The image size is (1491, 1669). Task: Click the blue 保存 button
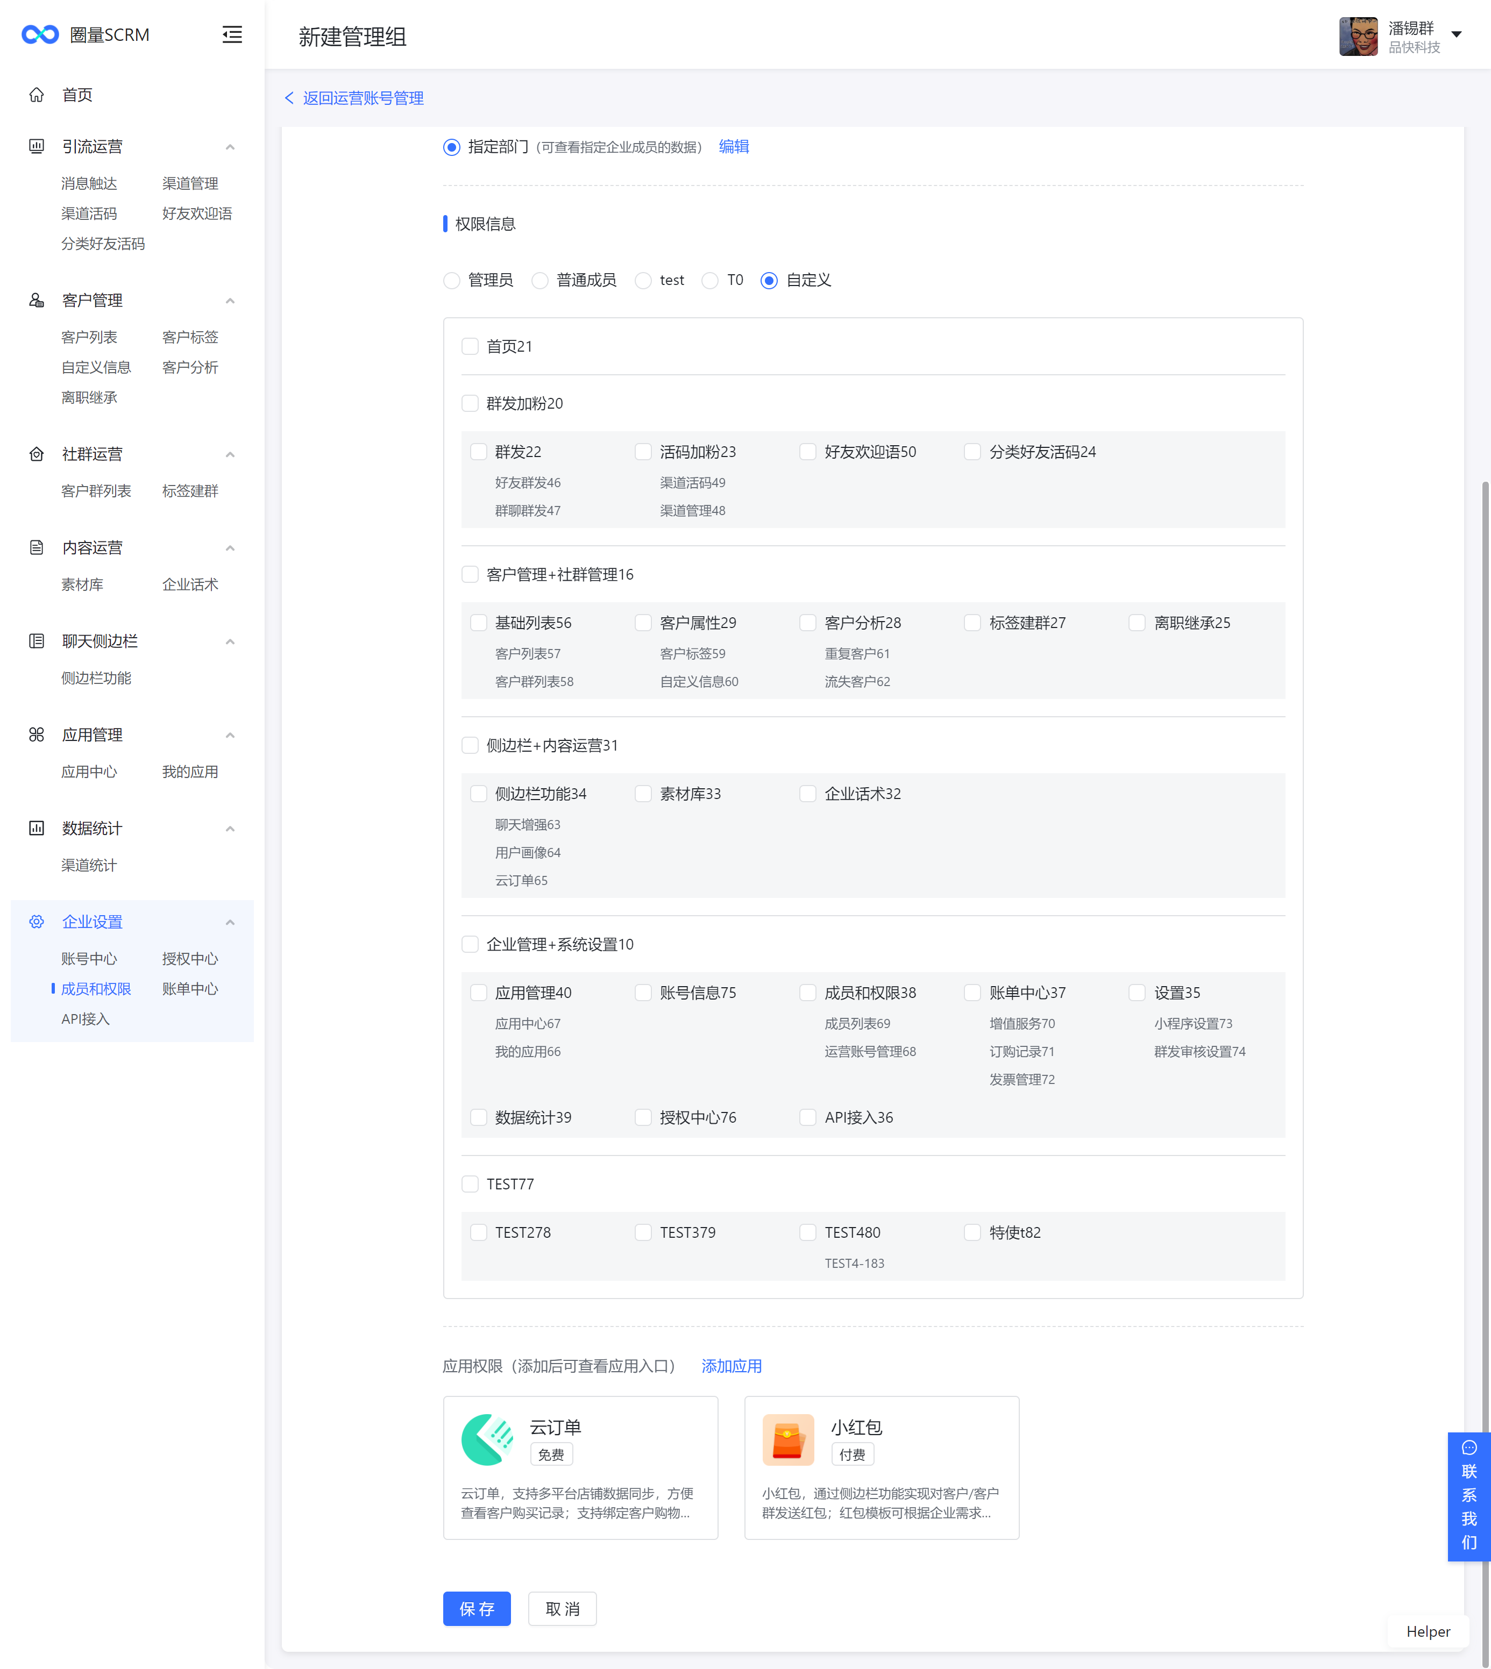[x=477, y=1609]
